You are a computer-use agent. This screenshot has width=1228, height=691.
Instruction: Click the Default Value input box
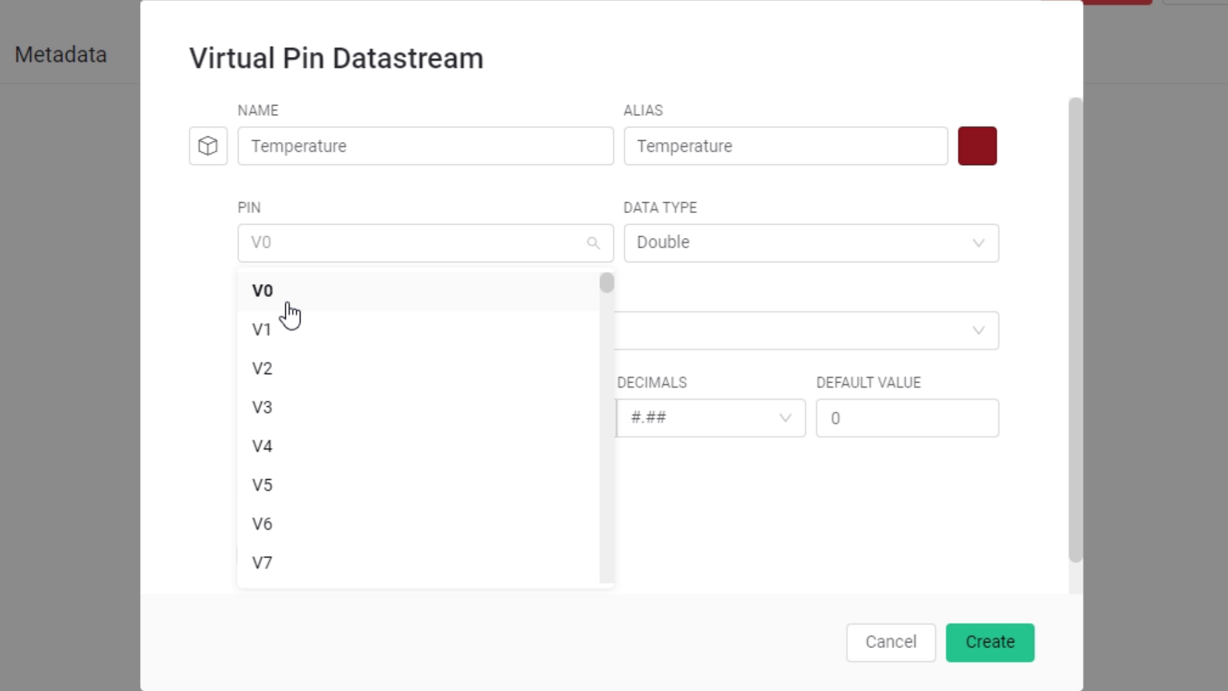(907, 418)
